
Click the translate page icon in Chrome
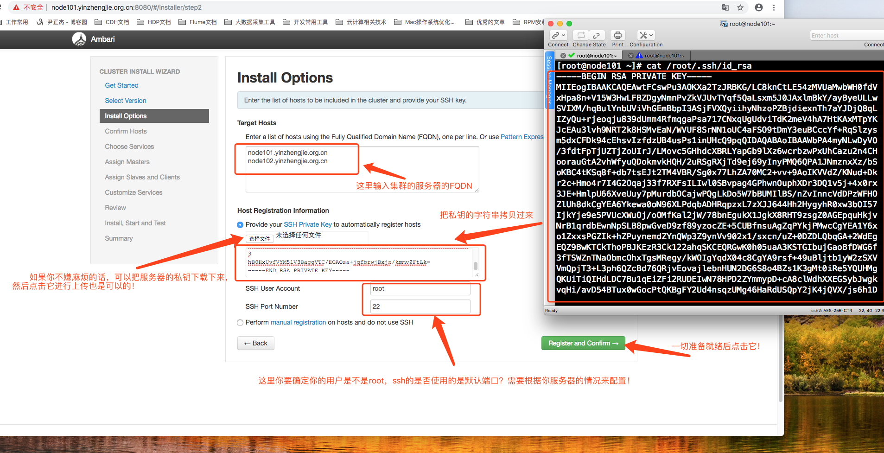[x=725, y=7]
